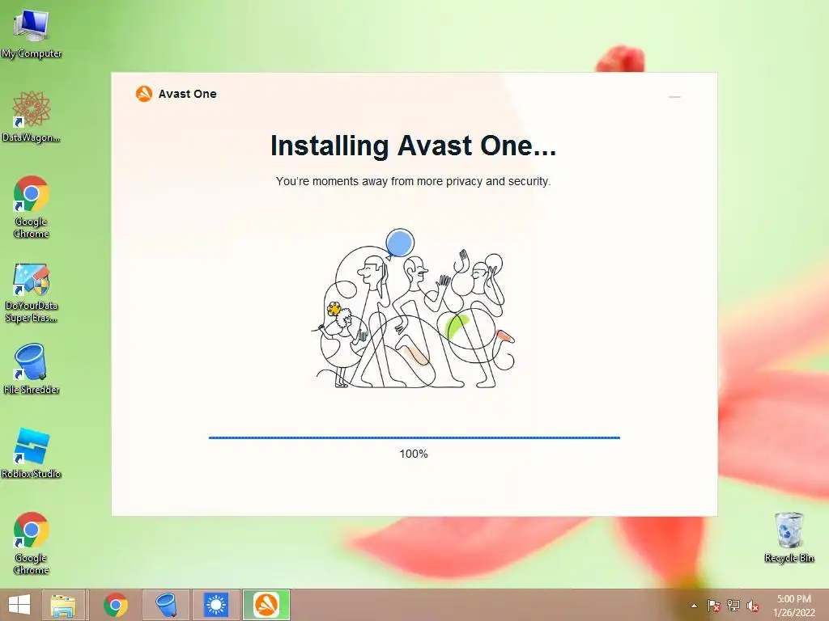The image size is (829, 621).
Task: Open the blue sun taskbar app
Action: (215, 605)
